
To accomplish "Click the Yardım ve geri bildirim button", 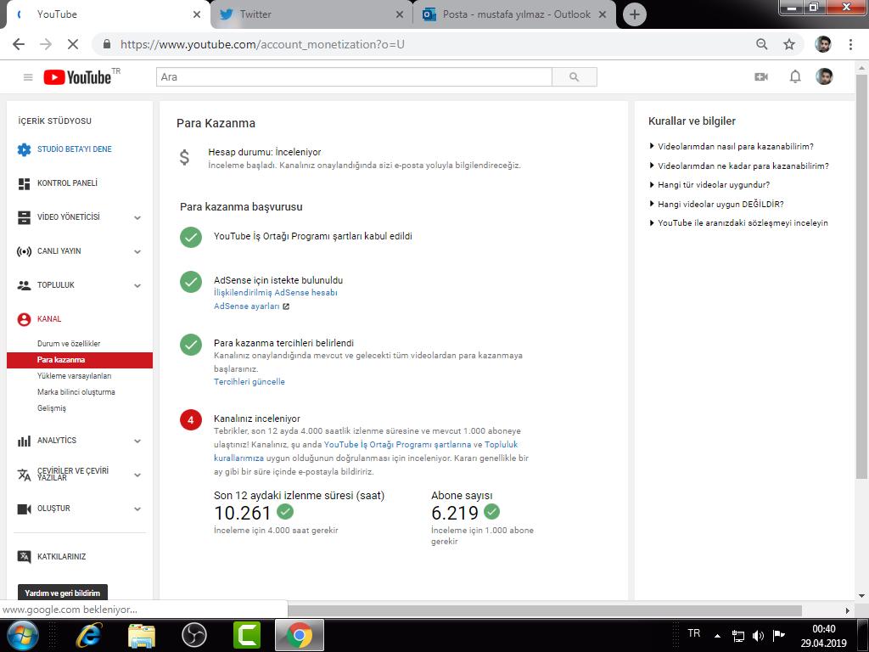I will pos(63,593).
